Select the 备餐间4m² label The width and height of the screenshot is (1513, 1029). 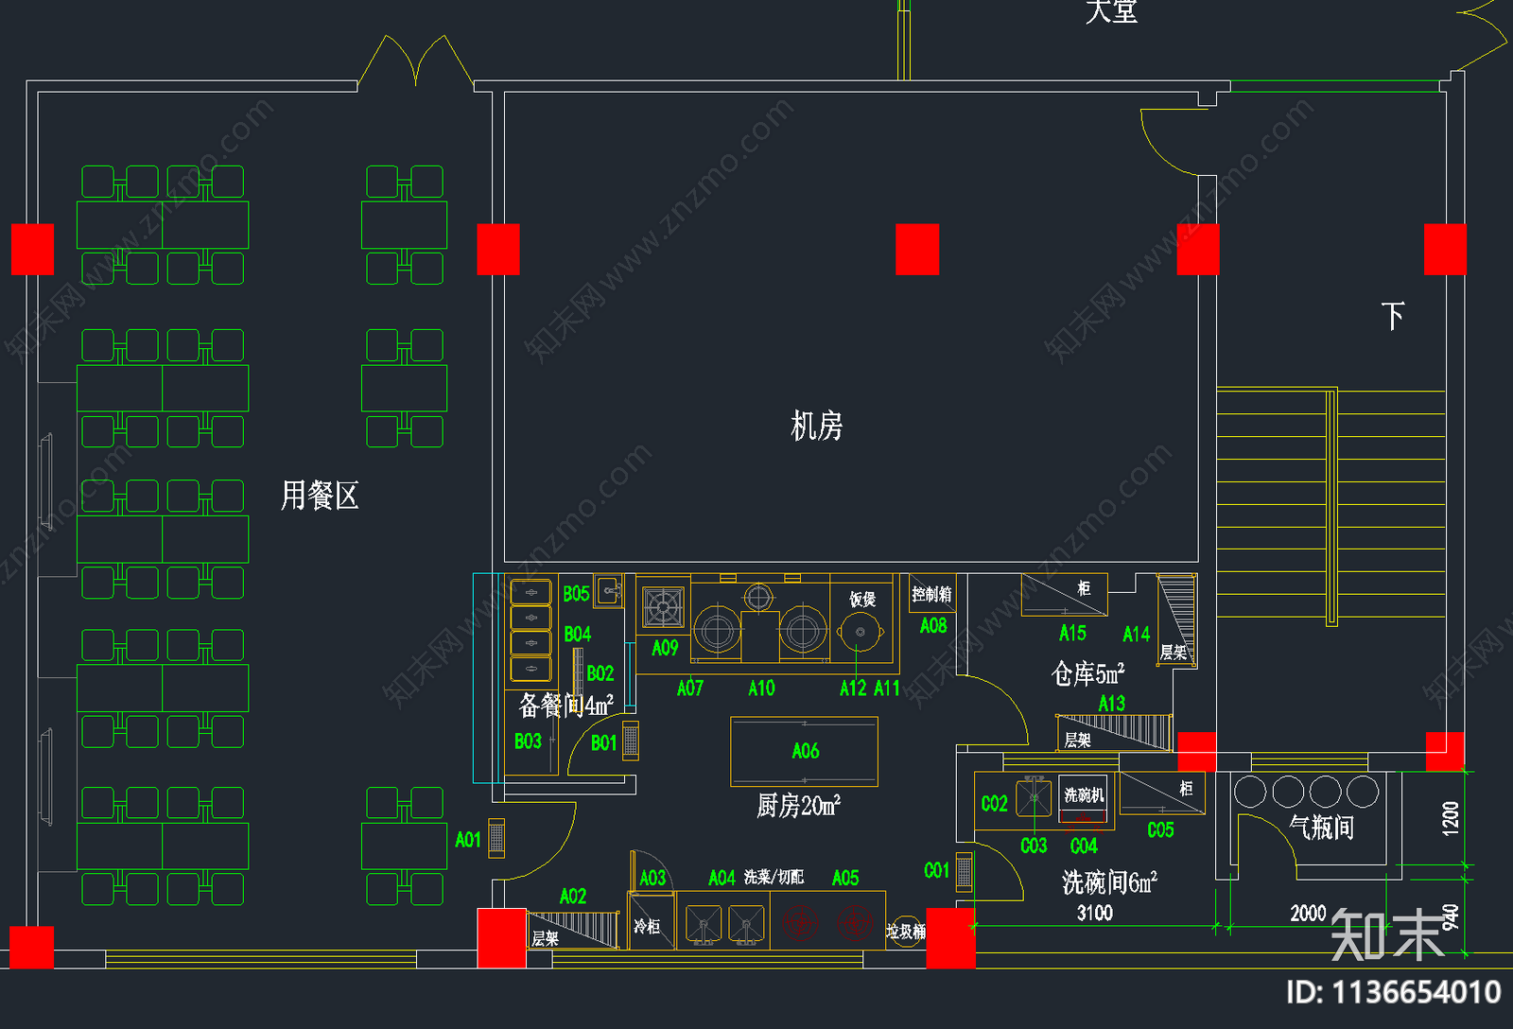pos(565,705)
